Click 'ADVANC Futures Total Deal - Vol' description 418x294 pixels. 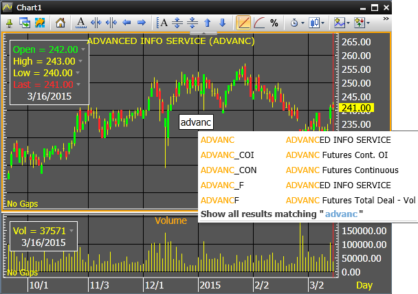[x=351, y=201]
